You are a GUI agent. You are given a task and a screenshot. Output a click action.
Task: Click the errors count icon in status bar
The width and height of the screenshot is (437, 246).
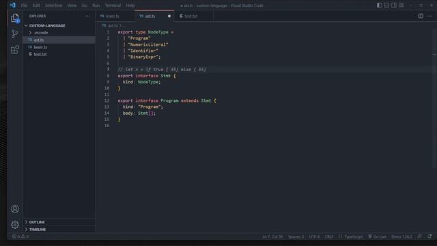pos(14,236)
